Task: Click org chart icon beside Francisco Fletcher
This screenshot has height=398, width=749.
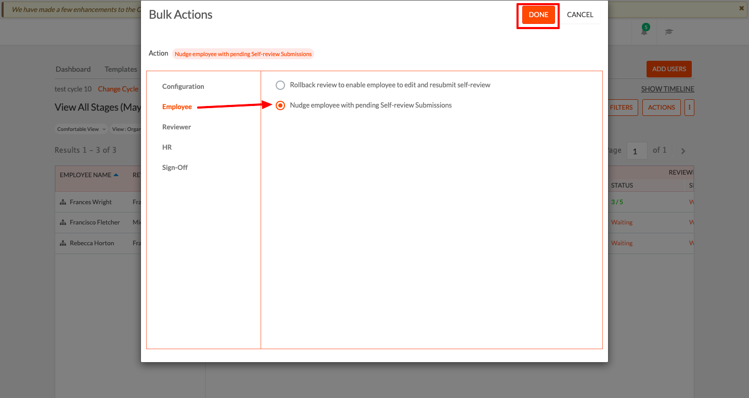Action: click(x=63, y=222)
